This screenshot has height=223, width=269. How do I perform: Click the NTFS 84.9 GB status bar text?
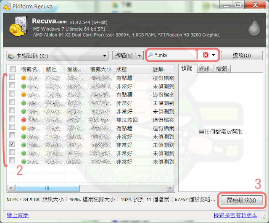(111, 199)
